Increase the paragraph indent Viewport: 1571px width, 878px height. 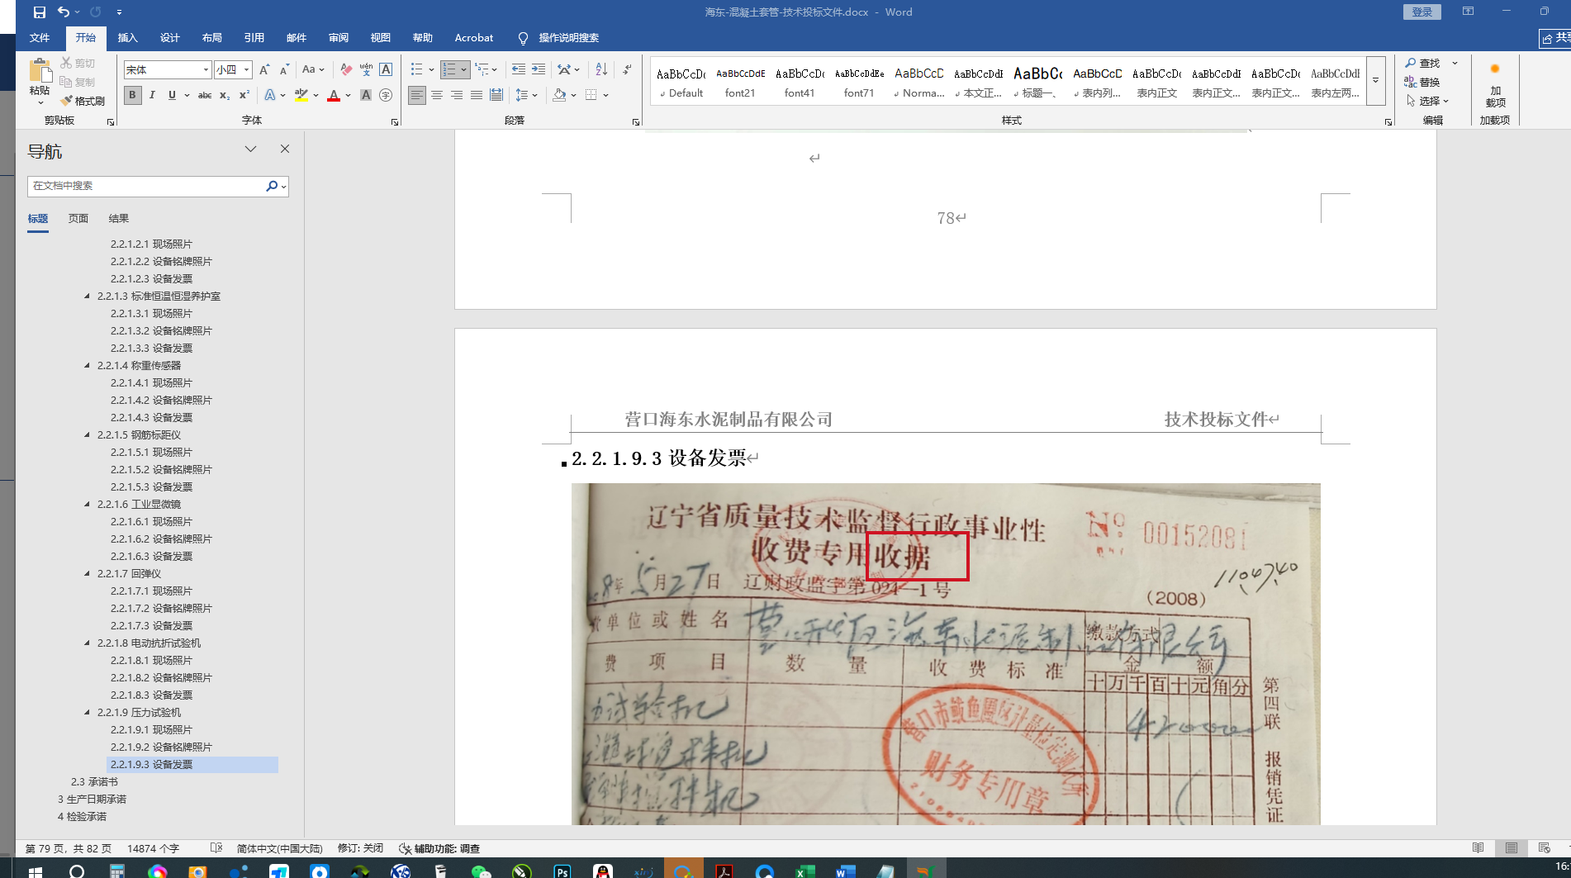pyautogui.click(x=539, y=70)
